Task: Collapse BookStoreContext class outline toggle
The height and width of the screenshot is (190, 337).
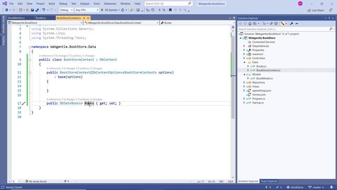Action: coord(30,60)
